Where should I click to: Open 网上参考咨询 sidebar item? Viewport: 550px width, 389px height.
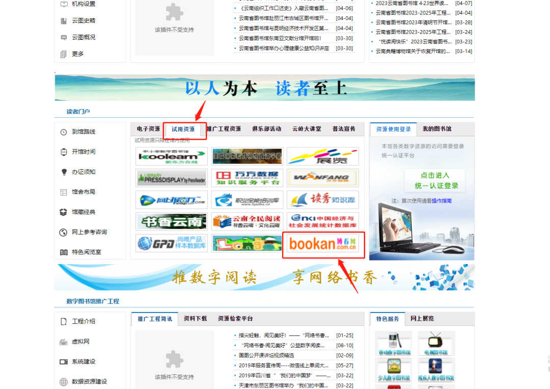coord(89,232)
